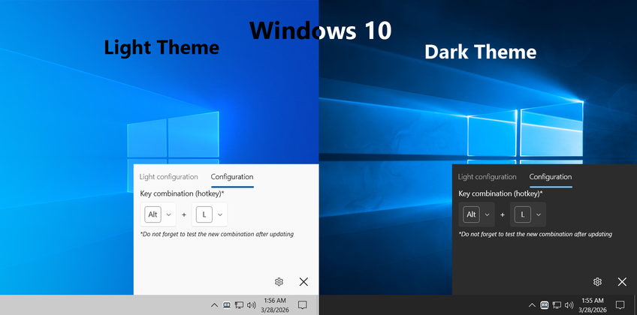The height and width of the screenshot is (315, 637).
Task: Click Key combination (hotkey)* label in light panel
Action: (x=182, y=193)
